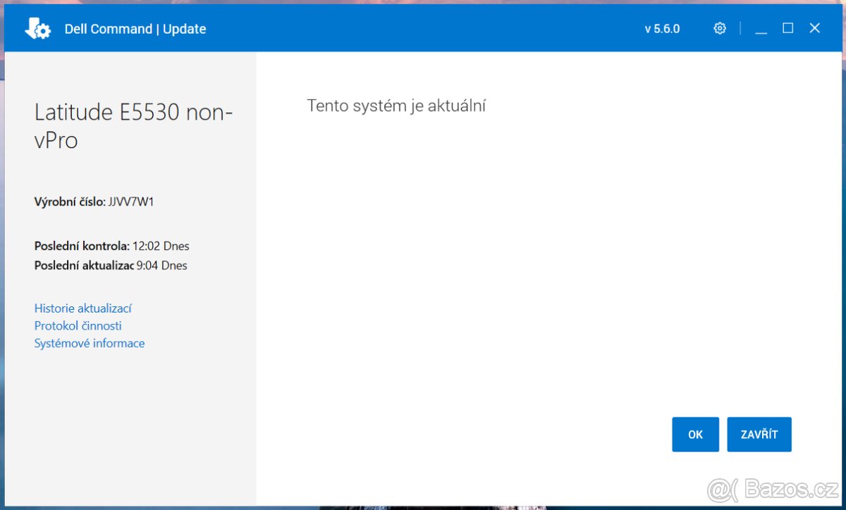Viewport: 846px width, 510px height.
Task: Open settings with the gear icon
Action: point(719,29)
